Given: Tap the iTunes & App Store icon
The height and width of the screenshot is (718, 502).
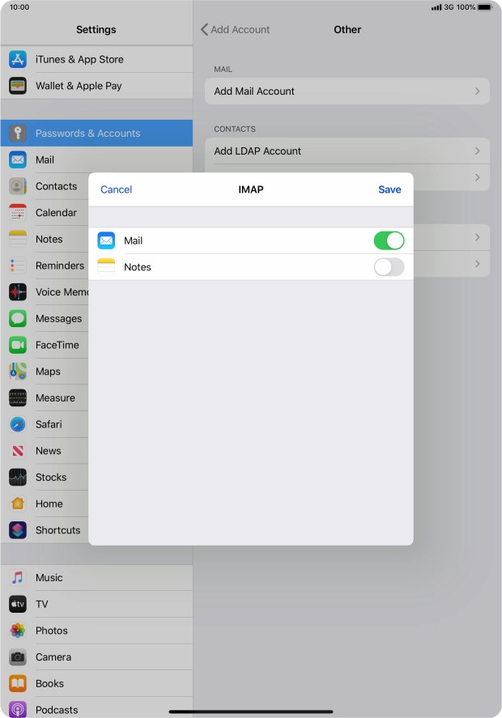Looking at the screenshot, I should 18,59.
